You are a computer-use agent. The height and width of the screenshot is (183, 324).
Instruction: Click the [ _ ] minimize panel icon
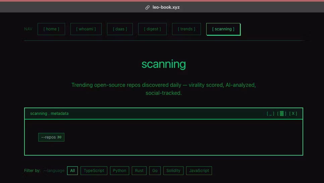pos(270,114)
